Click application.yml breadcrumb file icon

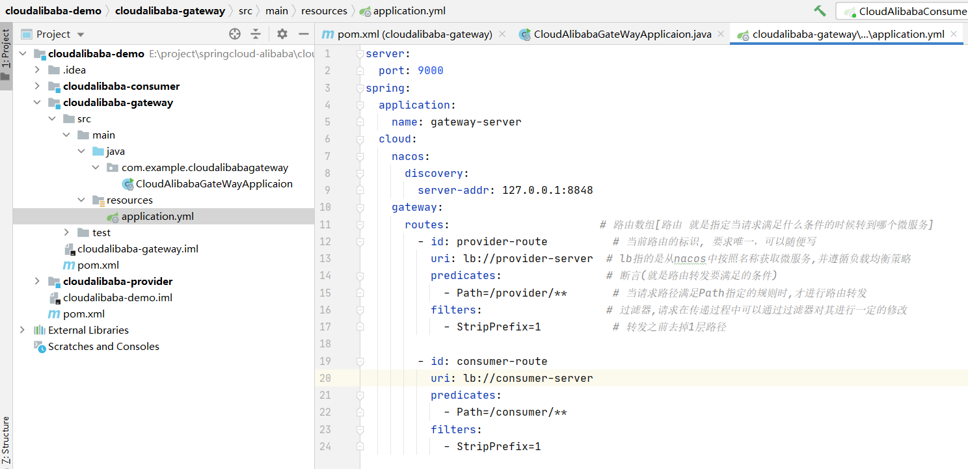point(365,10)
